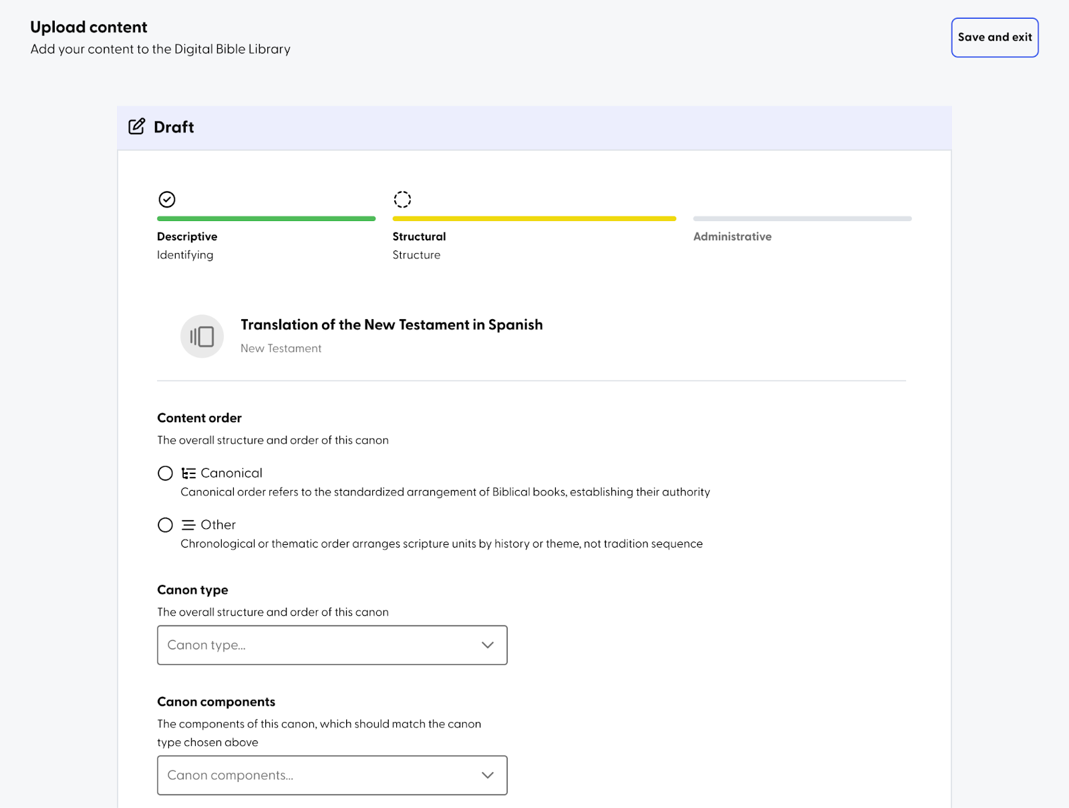1069x808 pixels.
Task: Click the 'Canon type' section heading
Action: 192,590
